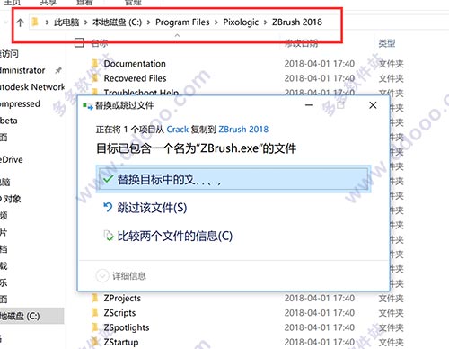The height and width of the screenshot is (349, 449).
Task: Open the Documentation folder icon
Action: (x=95, y=64)
